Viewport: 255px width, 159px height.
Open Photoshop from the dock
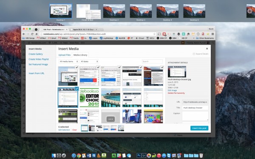tap(139, 156)
